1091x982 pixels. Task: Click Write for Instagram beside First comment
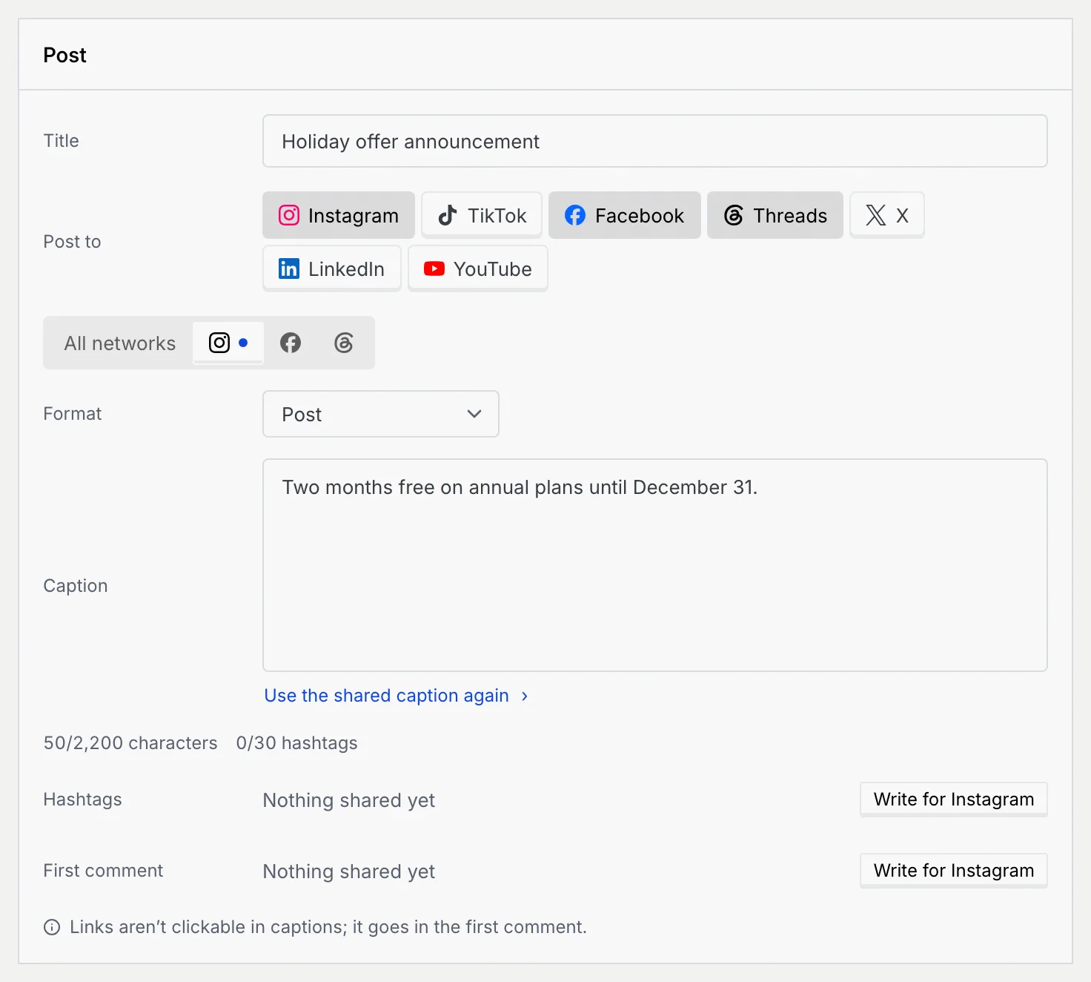tap(954, 871)
